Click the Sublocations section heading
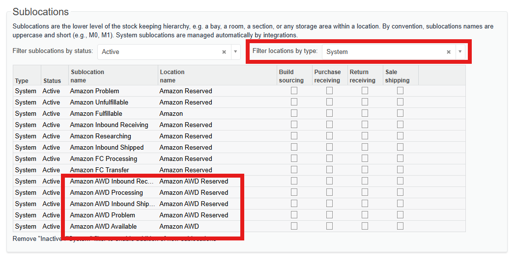 tap(40, 12)
